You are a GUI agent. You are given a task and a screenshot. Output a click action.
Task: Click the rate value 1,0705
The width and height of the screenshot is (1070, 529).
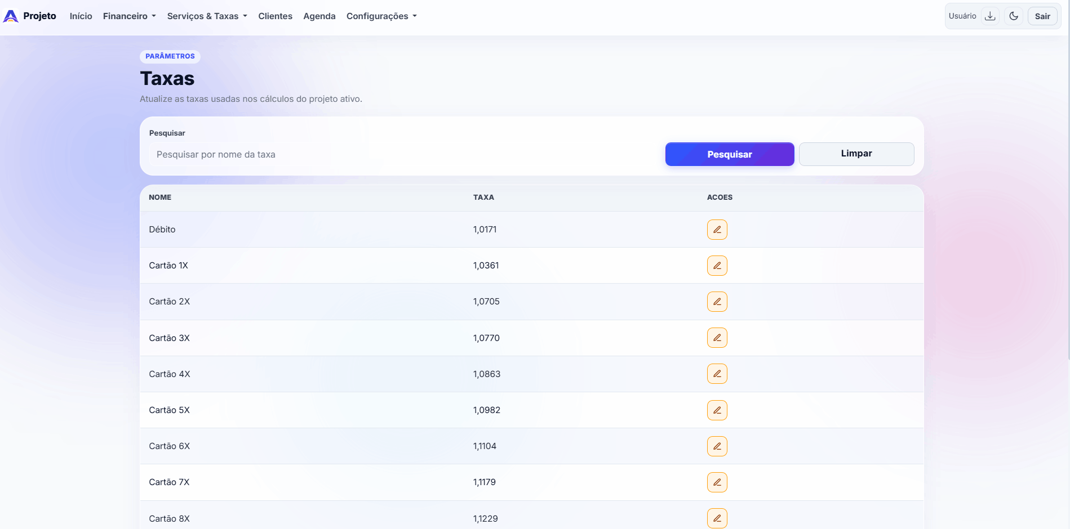(486, 302)
